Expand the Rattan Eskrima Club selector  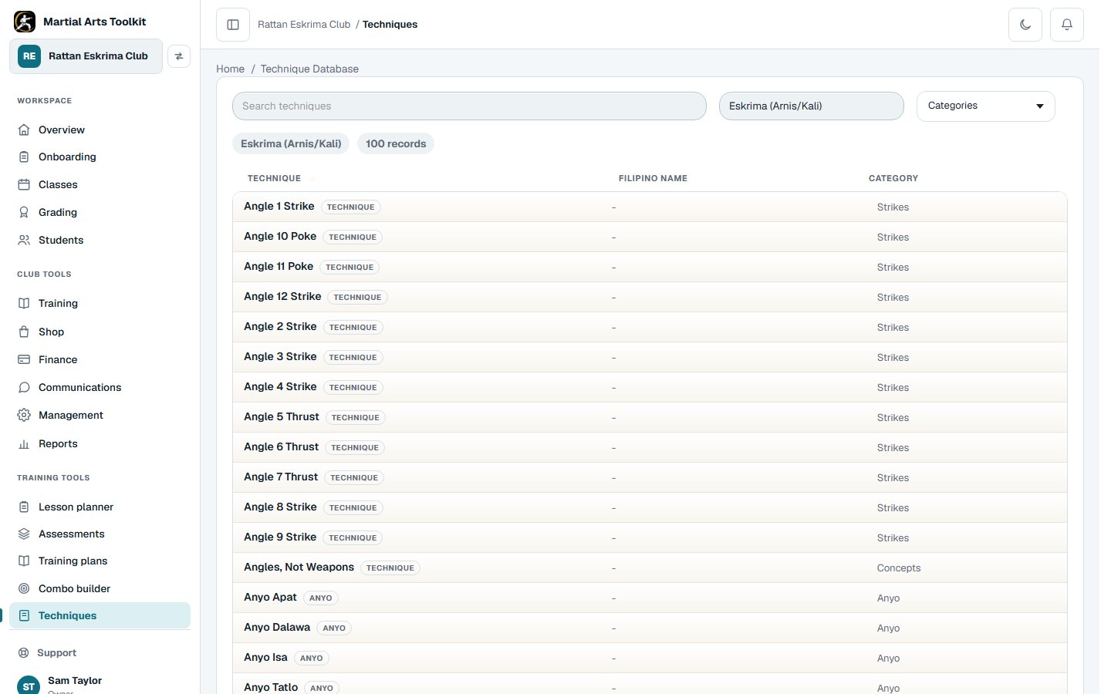click(x=86, y=56)
